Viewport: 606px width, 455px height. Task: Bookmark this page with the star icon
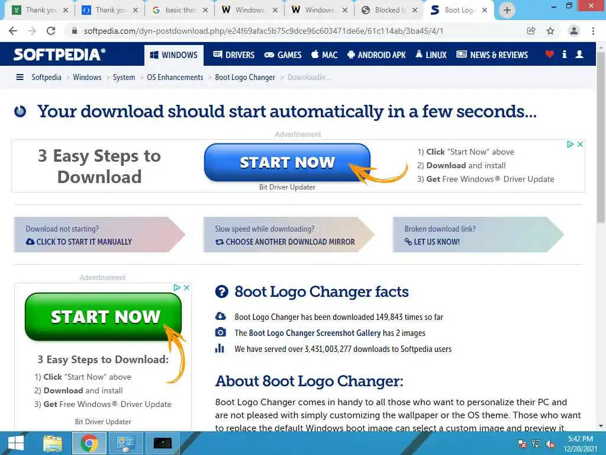pos(550,31)
